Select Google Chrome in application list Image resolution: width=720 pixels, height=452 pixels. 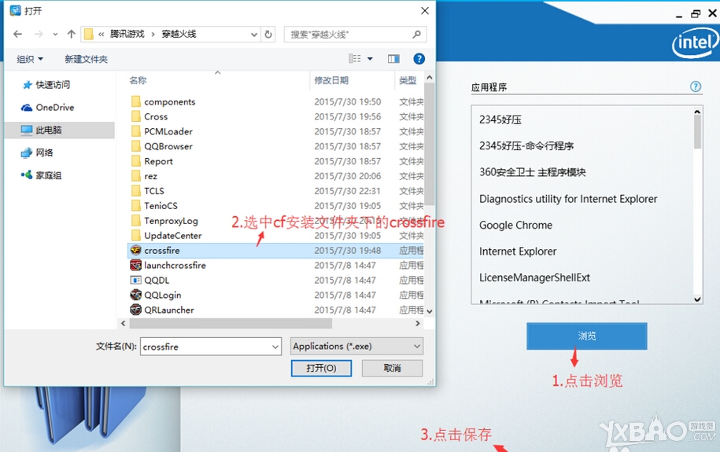[515, 225]
